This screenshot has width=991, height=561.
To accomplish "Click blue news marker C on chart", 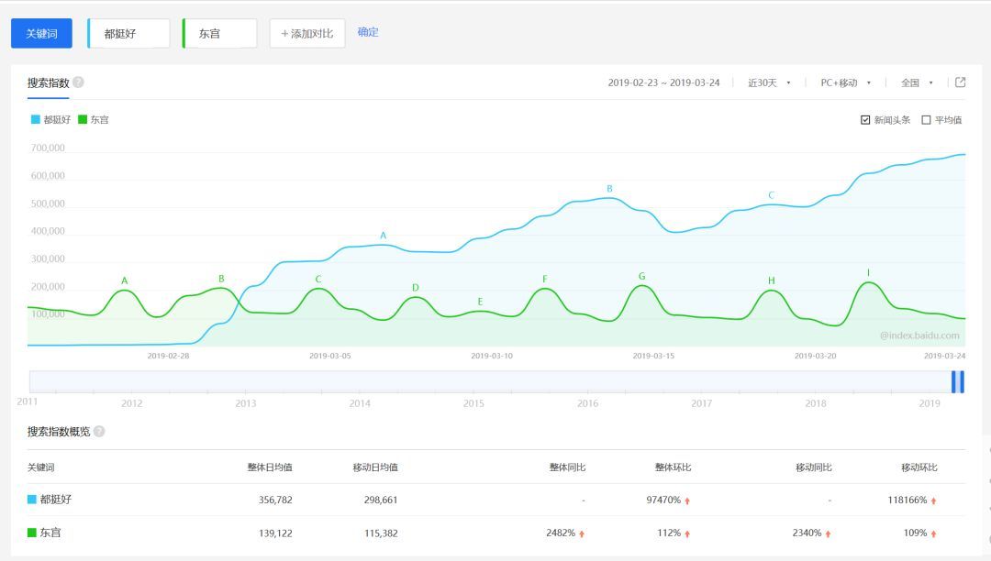I will tap(771, 195).
